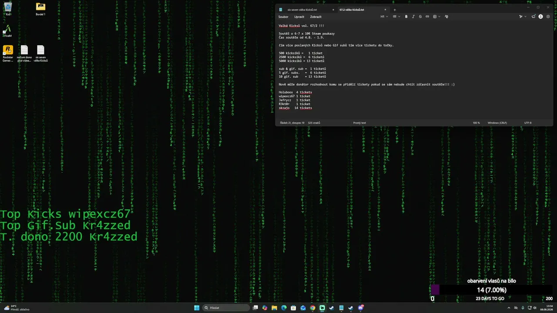Image resolution: width=557 pixels, height=313 pixels.
Task: Switch to the green Kick app in taskbar
Action: pyautogui.click(x=322, y=308)
